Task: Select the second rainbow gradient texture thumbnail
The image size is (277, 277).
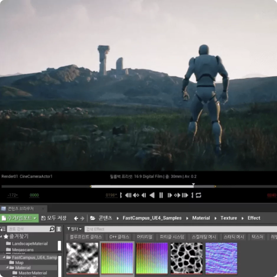Action: tap(152, 258)
